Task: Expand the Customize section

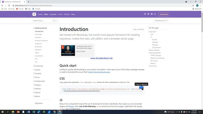Action: click(x=38, y=66)
